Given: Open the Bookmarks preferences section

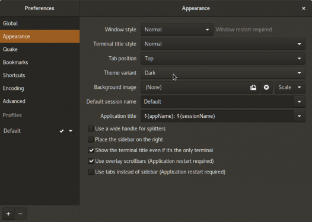Looking at the screenshot, I should [40, 62].
